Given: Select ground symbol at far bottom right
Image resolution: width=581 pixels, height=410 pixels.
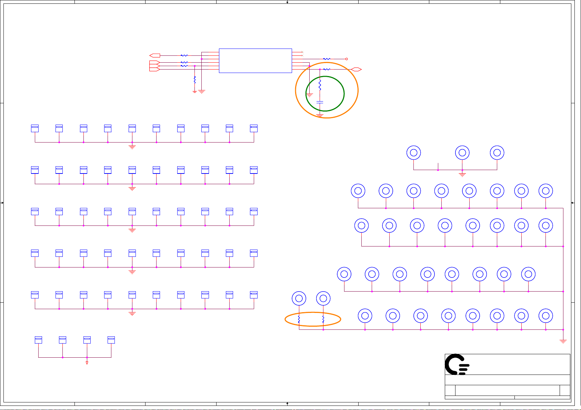Looking at the screenshot, I should 563,341.
